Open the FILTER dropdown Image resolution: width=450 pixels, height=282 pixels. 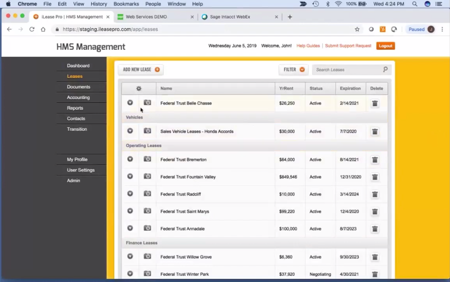tap(294, 69)
